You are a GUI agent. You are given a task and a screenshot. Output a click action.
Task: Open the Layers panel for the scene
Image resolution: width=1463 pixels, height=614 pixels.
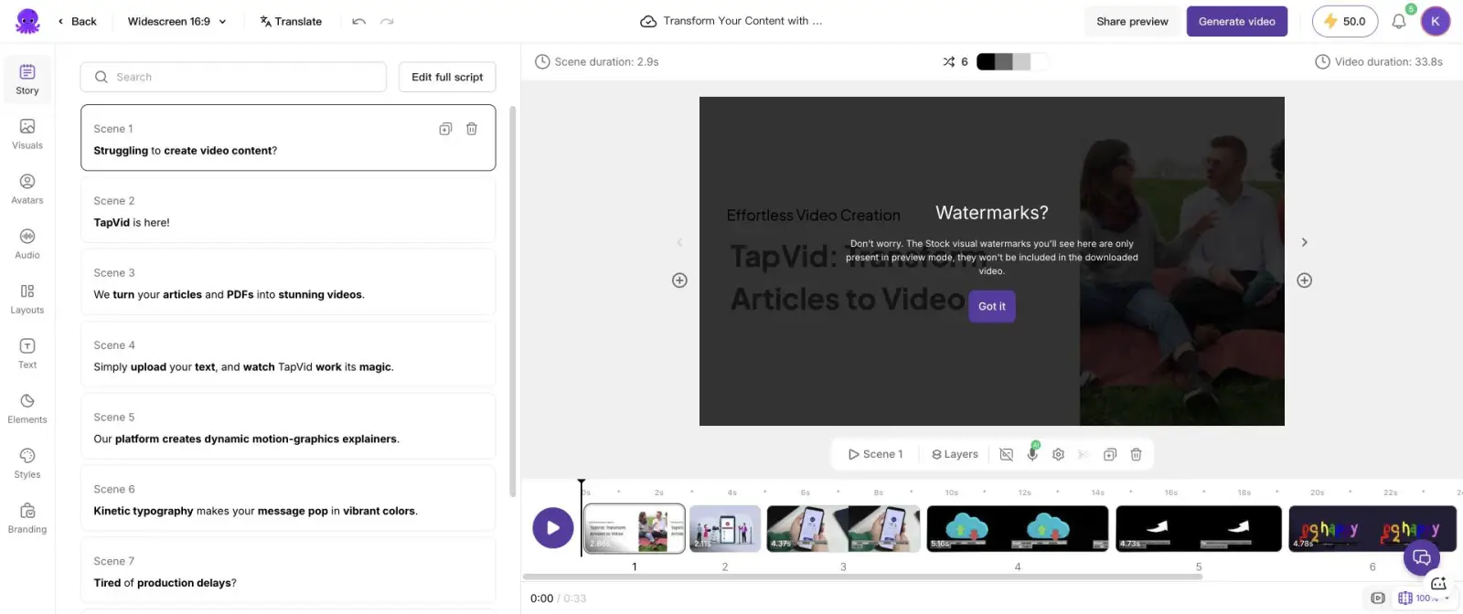click(955, 454)
